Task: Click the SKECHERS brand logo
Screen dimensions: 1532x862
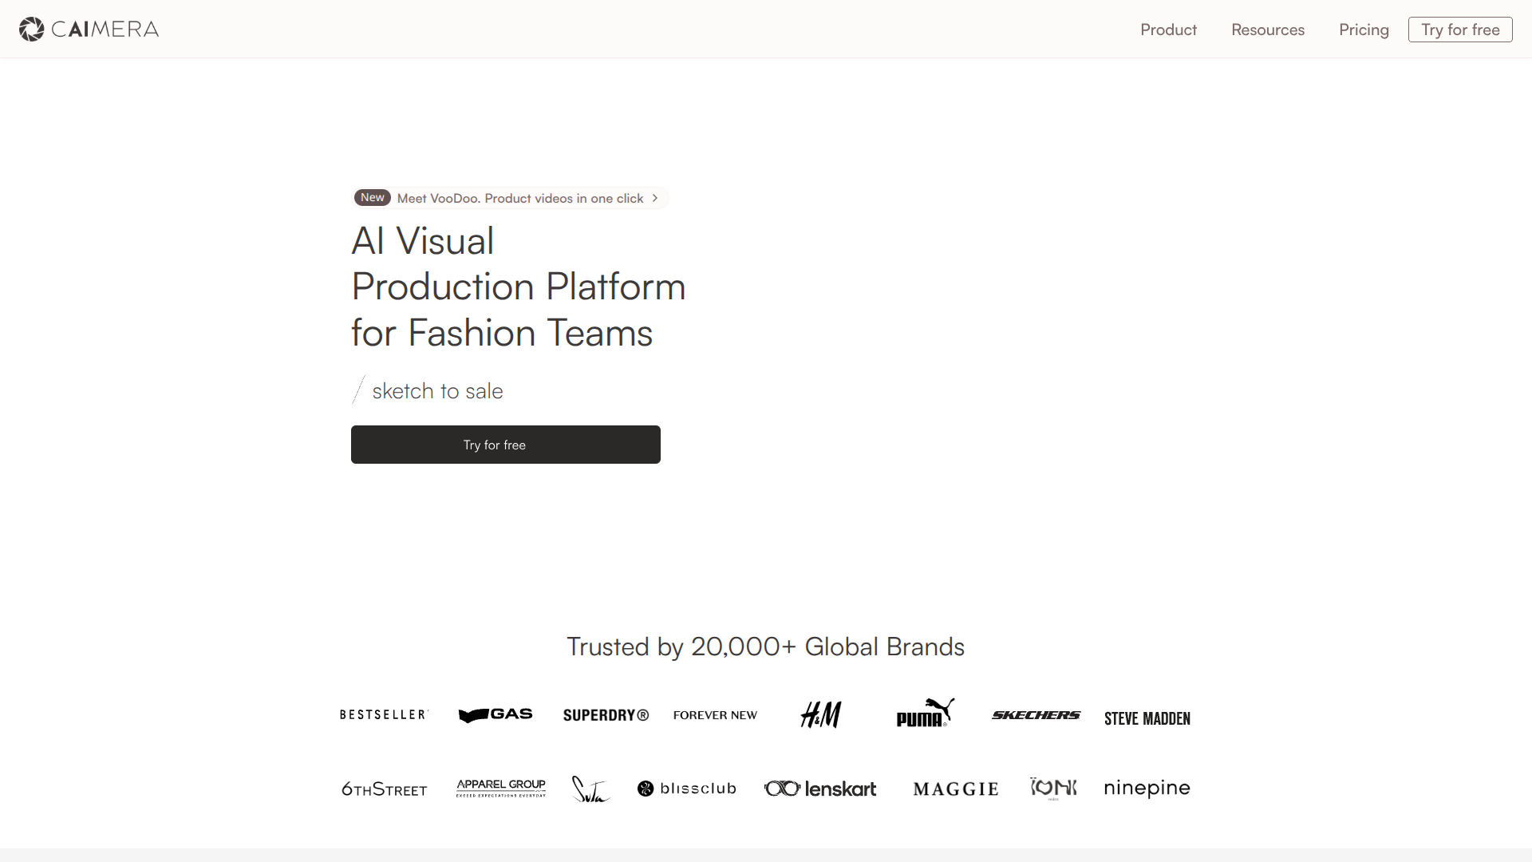Action: 1036,715
